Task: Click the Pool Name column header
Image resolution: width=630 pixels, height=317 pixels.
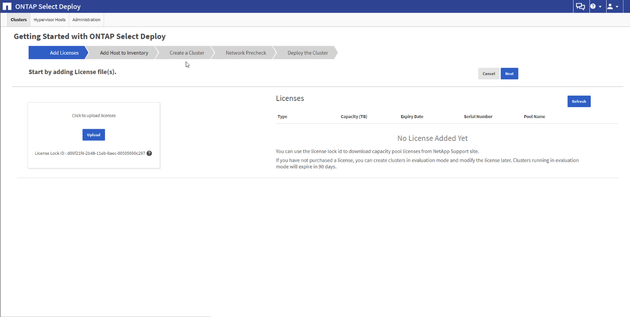Action: (534, 117)
